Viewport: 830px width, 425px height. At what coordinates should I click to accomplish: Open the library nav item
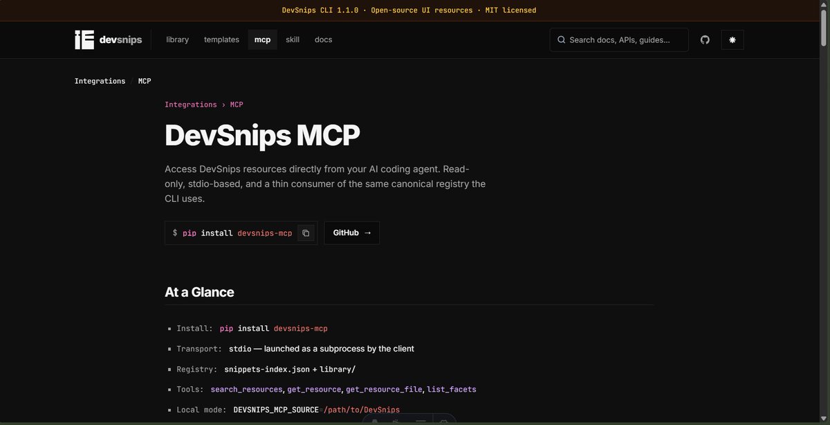178,39
